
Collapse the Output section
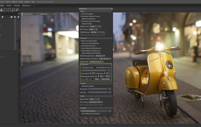[80, 108]
